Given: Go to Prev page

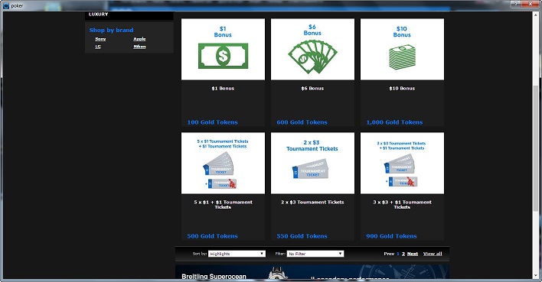Looking at the screenshot, I should point(389,254).
